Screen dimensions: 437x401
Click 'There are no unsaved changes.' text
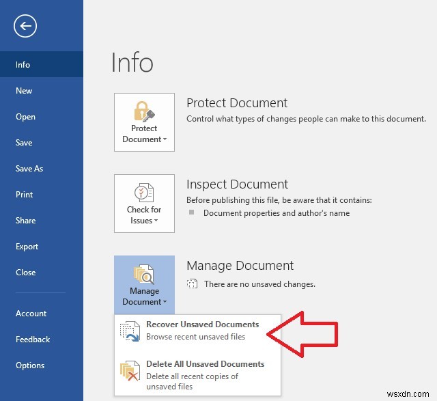click(259, 284)
